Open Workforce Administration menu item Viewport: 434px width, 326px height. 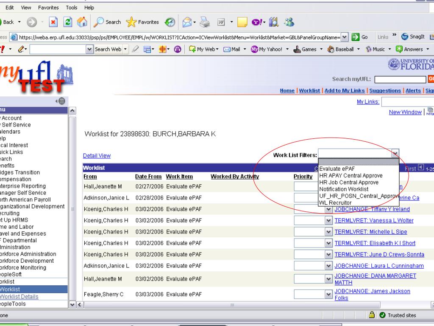point(28,254)
